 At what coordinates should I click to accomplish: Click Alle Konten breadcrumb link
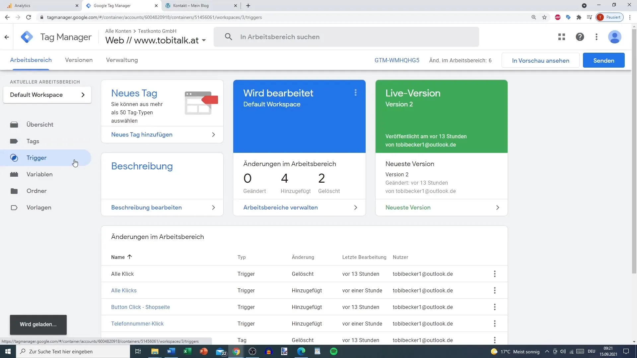click(x=118, y=31)
